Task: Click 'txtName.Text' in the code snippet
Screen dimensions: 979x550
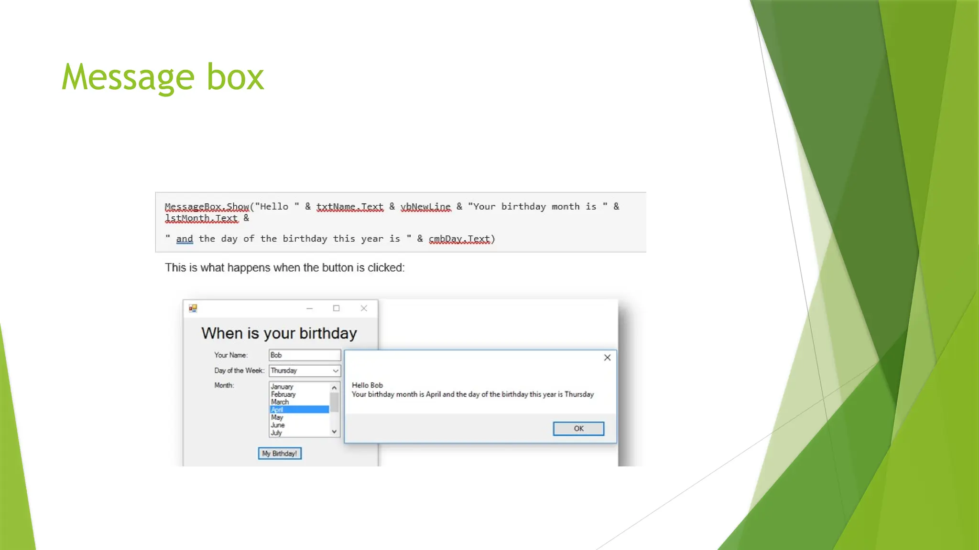Action: tap(350, 207)
